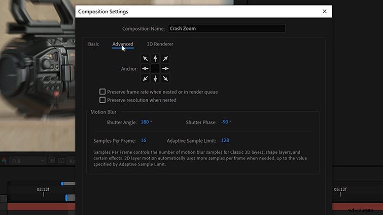Set anchor to middle-right arrow
Image resolution: width=383 pixels, height=215 pixels.
165,68
